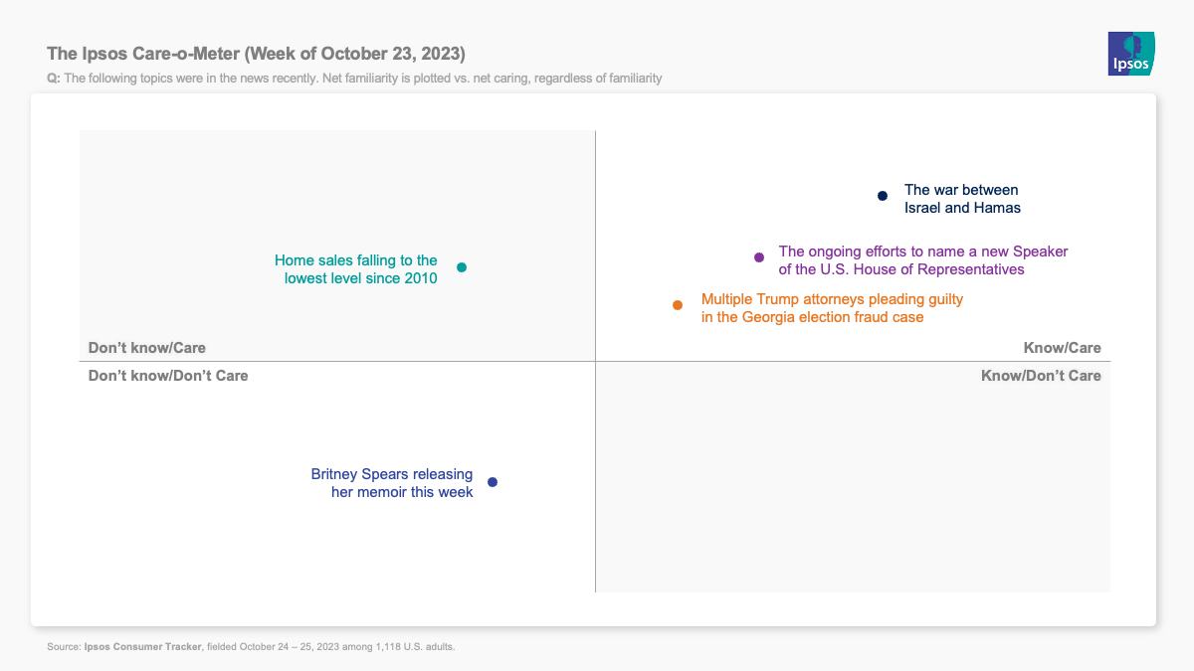The image size is (1194, 671).
Task: Click the 'Multiple Trump attorneys pleading guilty' label
Action: tap(832, 308)
